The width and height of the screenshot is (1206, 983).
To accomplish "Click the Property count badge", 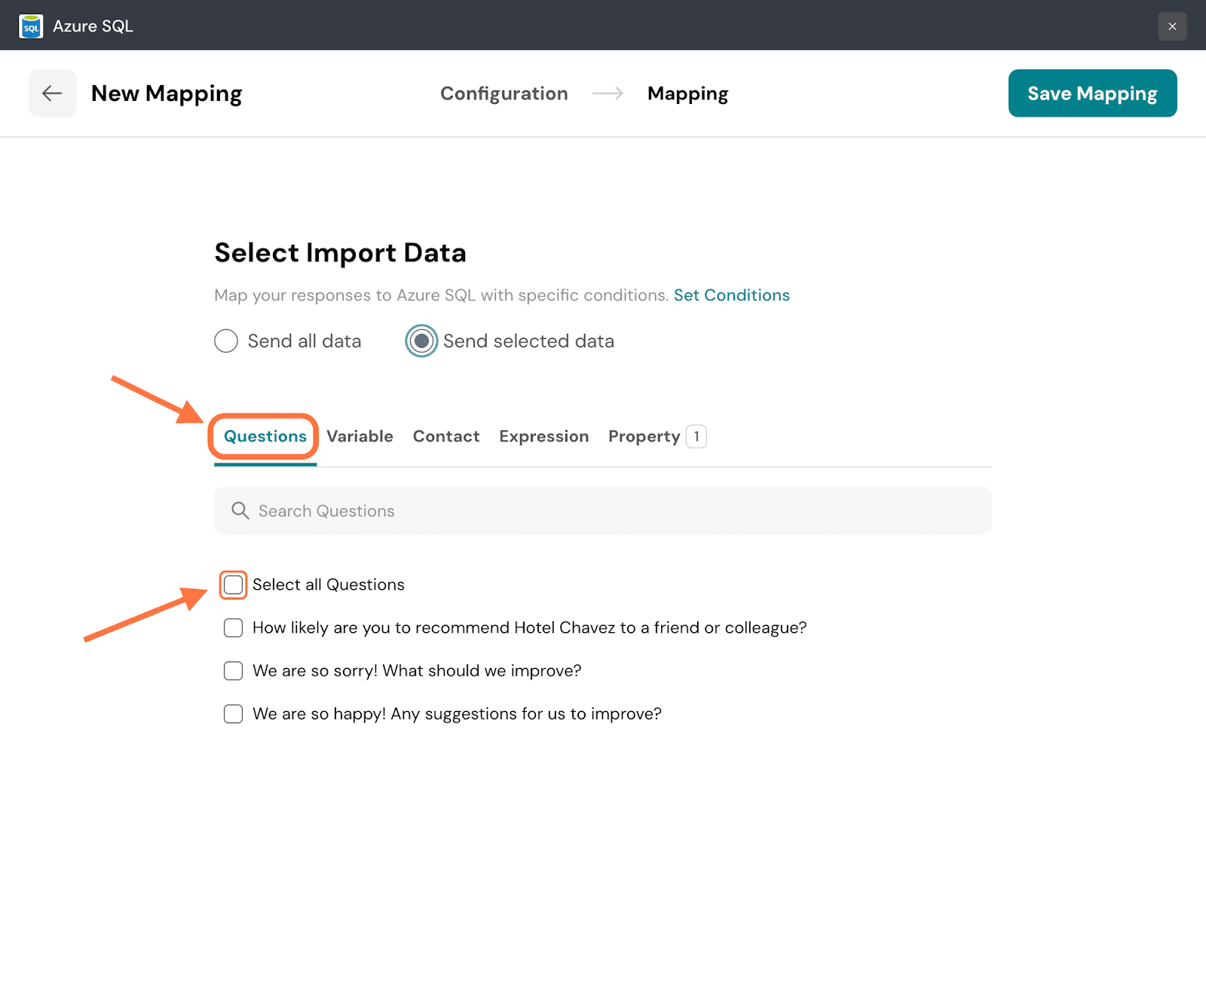I will tap(696, 437).
